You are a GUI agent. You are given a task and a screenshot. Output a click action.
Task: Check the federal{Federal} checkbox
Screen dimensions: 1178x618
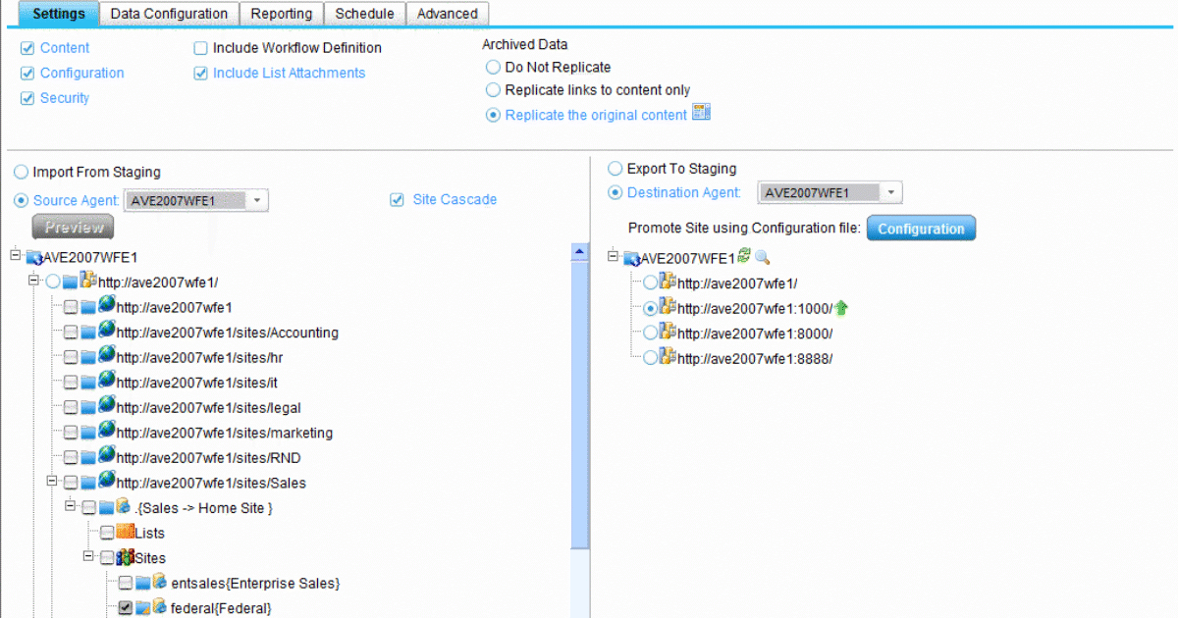pos(125,607)
